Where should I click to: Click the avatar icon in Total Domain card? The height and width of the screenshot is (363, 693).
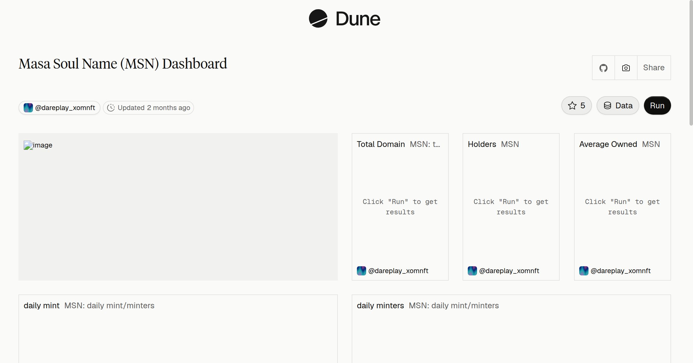coord(362,271)
